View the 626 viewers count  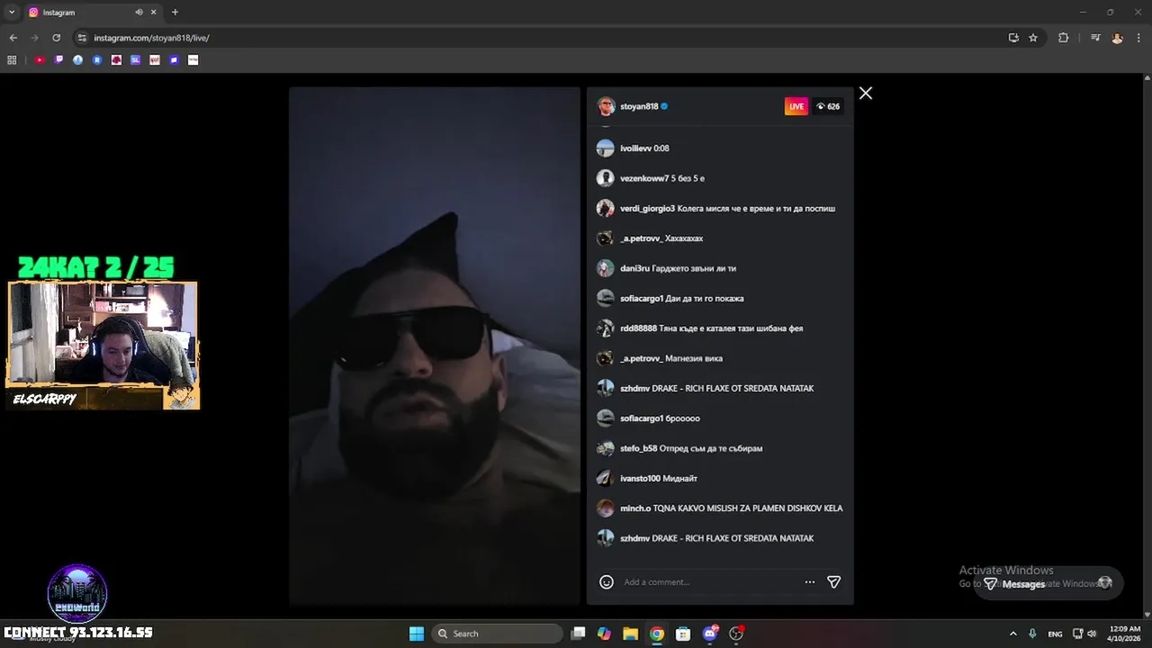(x=828, y=106)
